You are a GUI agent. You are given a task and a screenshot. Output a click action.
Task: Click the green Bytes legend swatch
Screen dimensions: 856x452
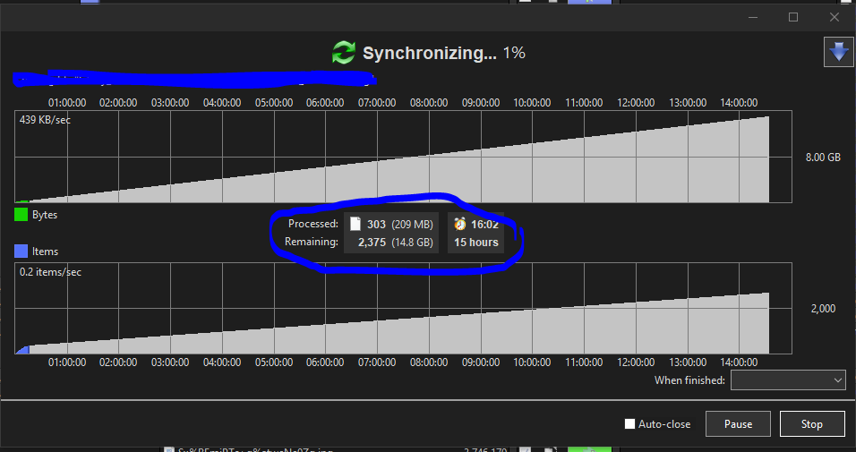21,215
